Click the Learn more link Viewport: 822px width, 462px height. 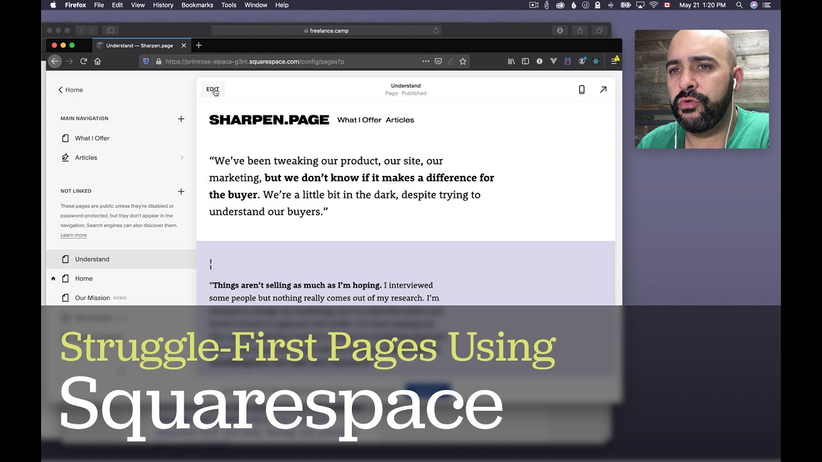pyautogui.click(x=73, y=235)
